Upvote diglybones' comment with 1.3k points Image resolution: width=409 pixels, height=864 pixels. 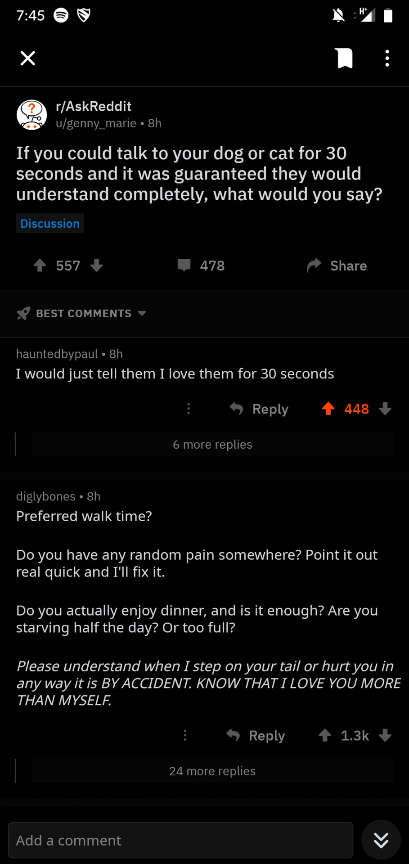point(325,735)
